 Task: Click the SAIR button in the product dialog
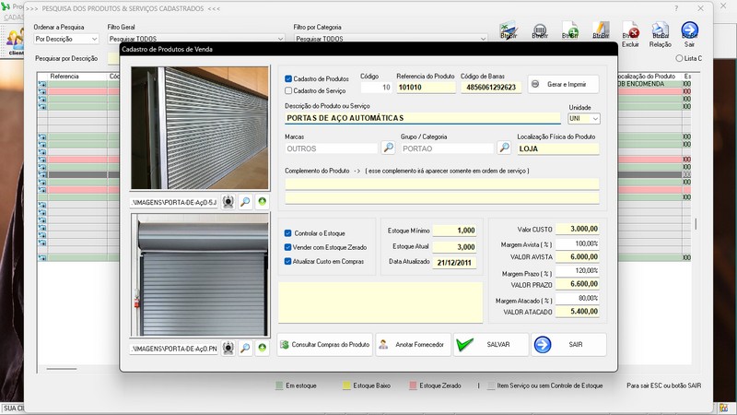(x=568, y=344)
